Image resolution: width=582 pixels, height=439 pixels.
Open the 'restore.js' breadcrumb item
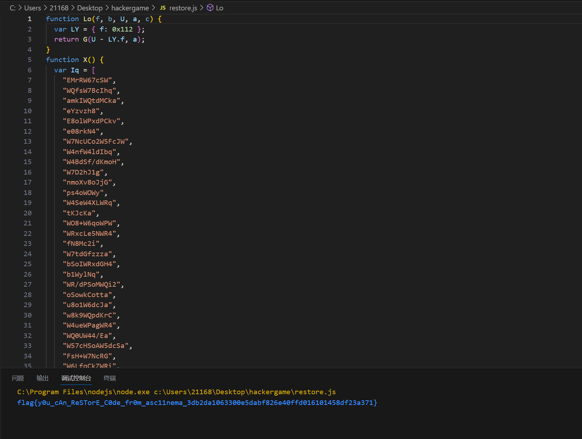coord(183,8)
